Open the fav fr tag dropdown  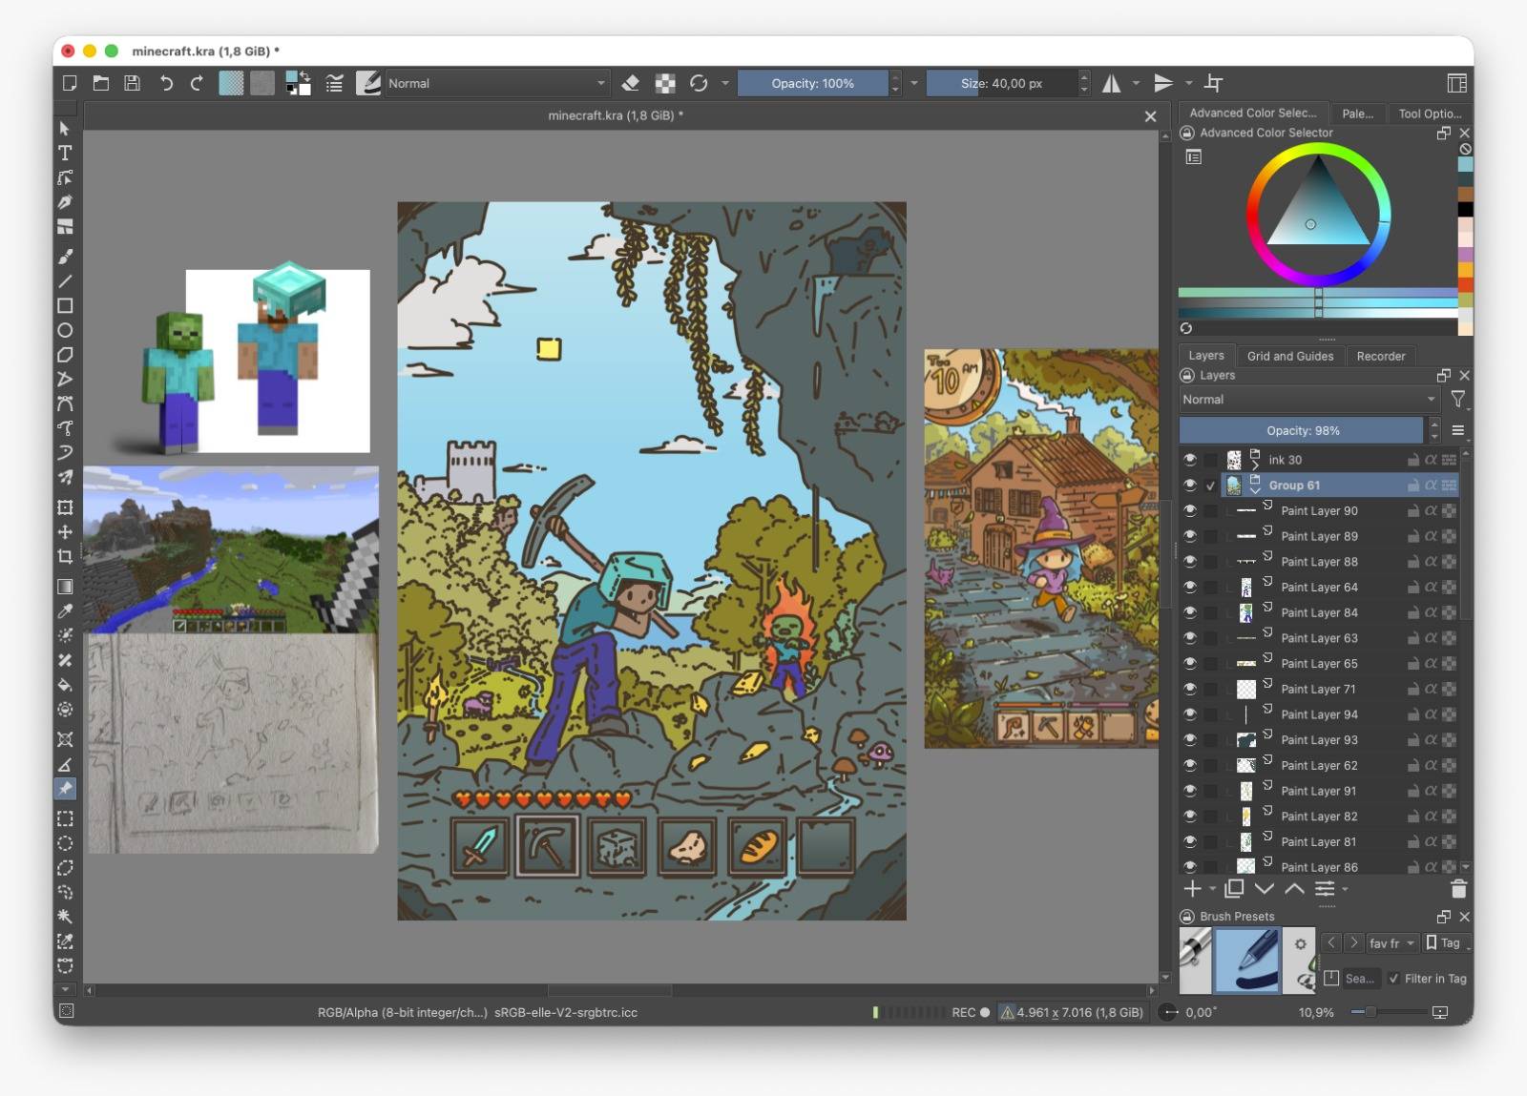click(1391, 943)
